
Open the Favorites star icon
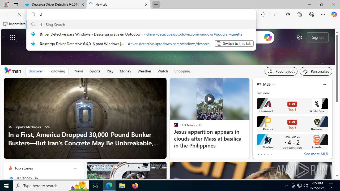[288, 14]
